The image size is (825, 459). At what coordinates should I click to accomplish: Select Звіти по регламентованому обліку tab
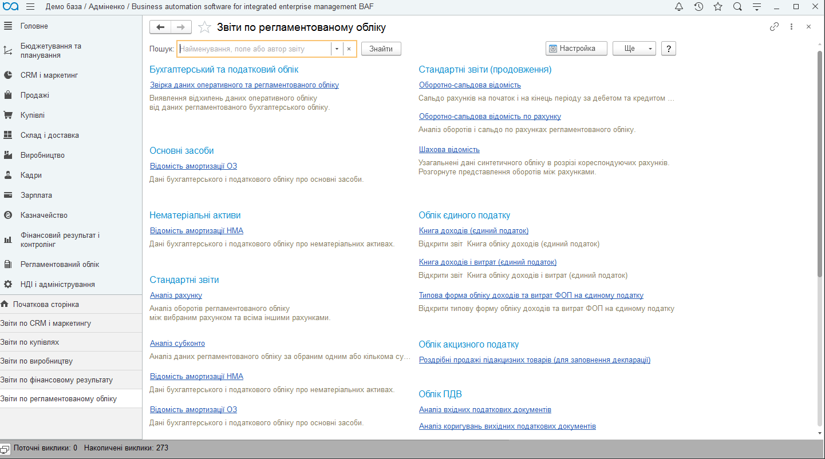[x=71, y=398]
